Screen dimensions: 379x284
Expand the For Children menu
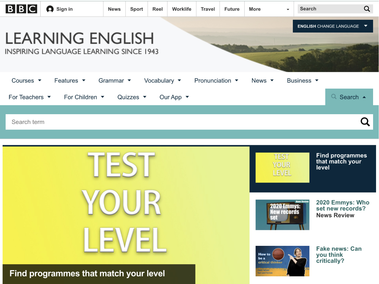click(84, 97)
